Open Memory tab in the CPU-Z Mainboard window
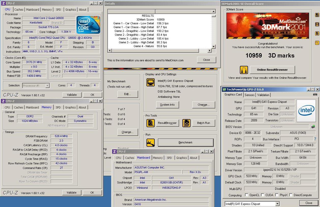 (x=158, y=158)
